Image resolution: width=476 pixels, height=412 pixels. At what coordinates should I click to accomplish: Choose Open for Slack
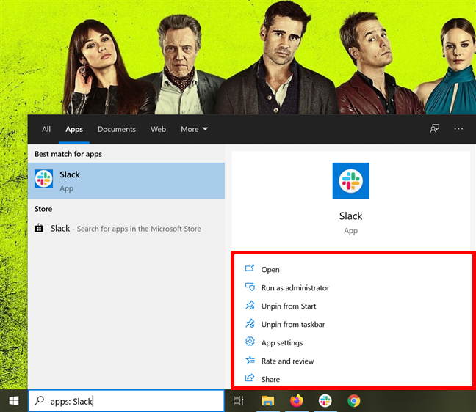270,269
